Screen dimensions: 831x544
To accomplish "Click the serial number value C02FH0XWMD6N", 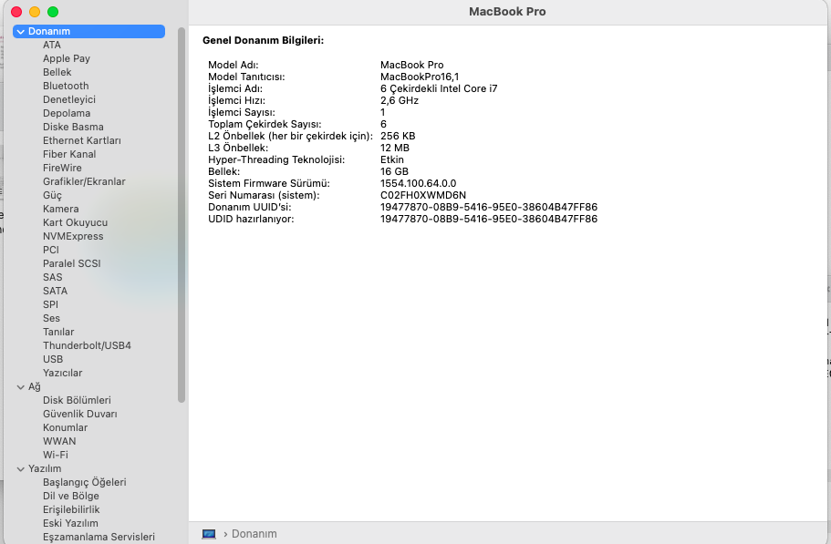I will 422,195.
